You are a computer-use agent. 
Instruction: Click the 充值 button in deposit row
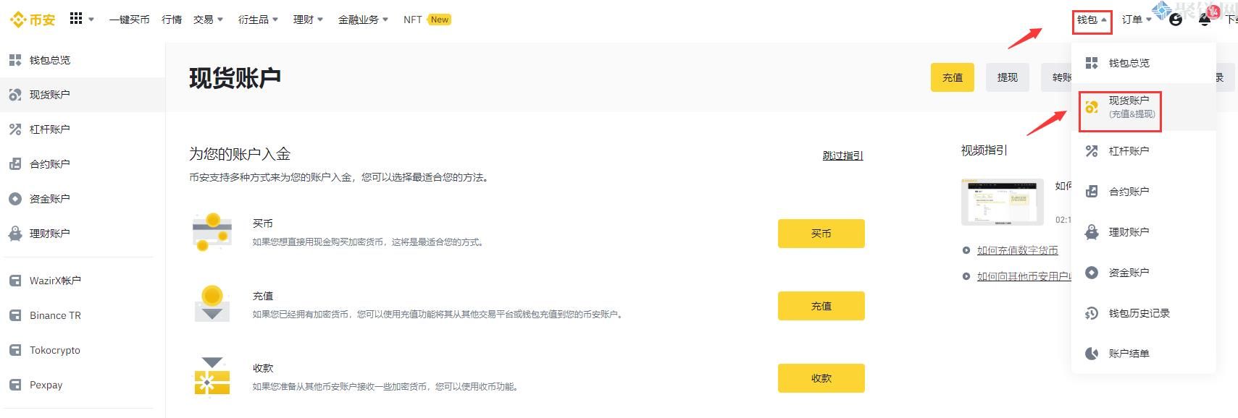(x=821, y=306)
